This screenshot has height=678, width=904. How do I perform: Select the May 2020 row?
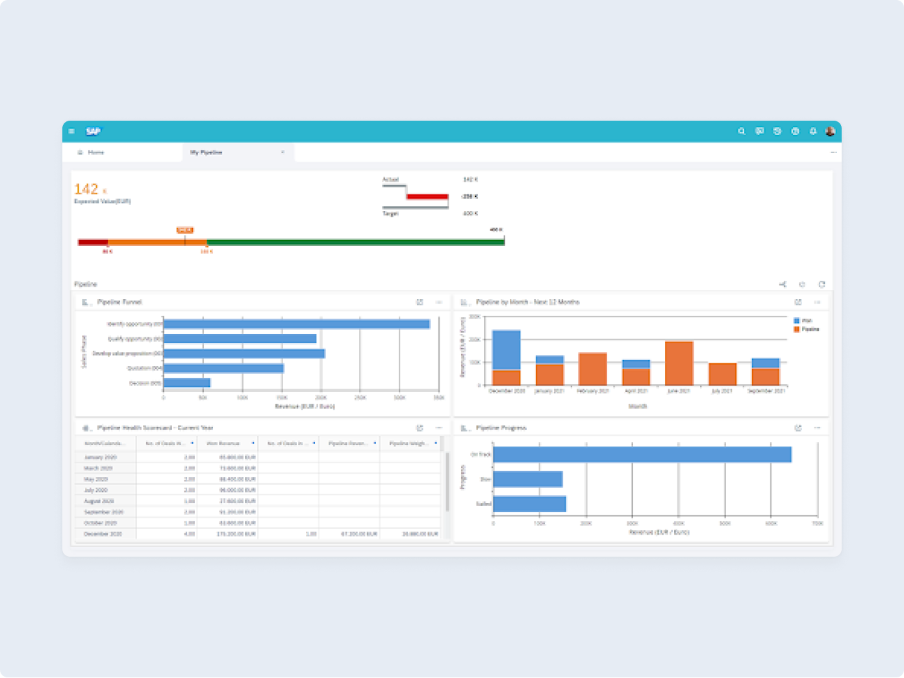258,479
